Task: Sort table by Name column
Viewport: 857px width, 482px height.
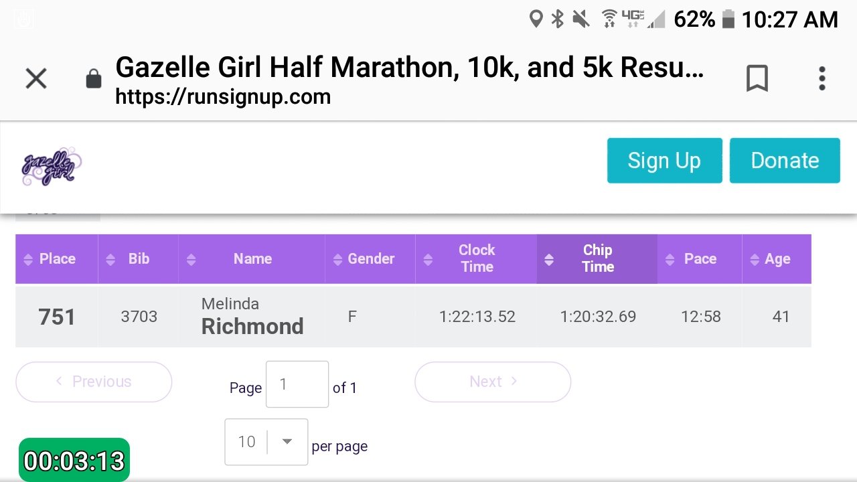Action: tap(252, 259)
